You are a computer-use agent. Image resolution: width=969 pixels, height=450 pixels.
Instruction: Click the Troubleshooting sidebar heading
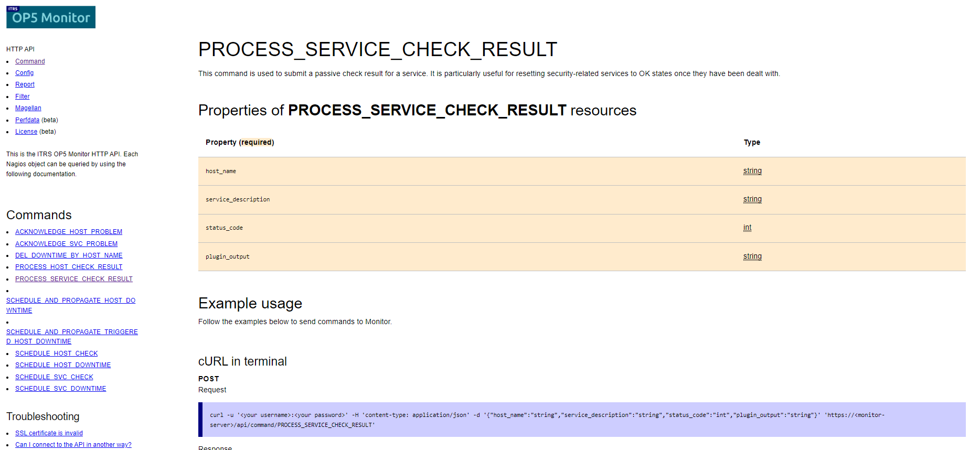pos(43,416)
